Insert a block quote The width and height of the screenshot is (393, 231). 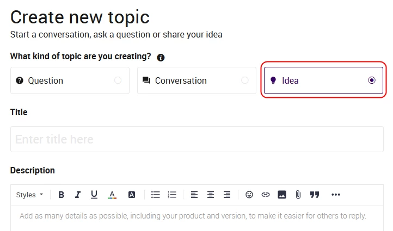pos(315,195)
